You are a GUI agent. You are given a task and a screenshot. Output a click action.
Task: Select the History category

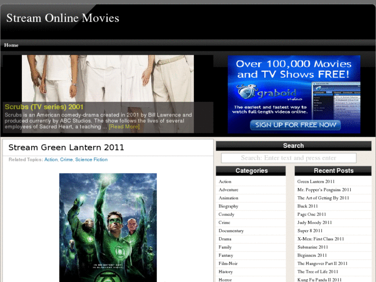(x=225, y=272)
